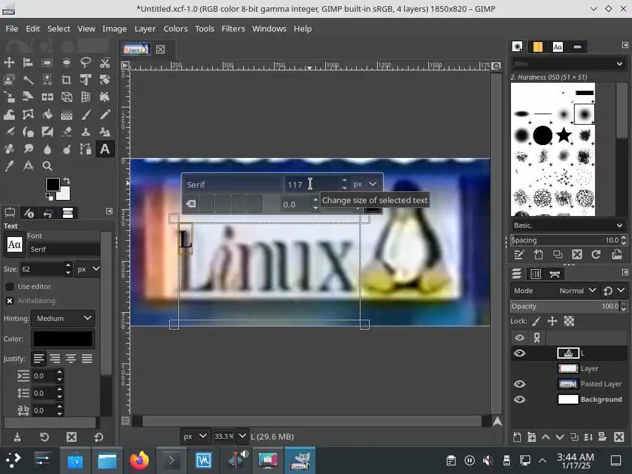Reset tool options to defaults
The image size is (632, 474).
(x=98, y=437)
